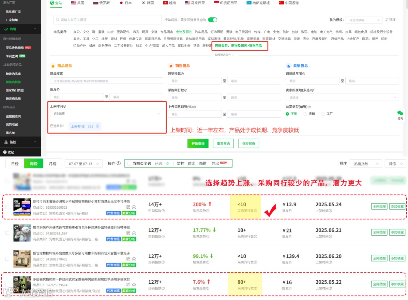The height and width of the screenshot is (300, 408).
Task: Click the 开始查询 button
Action: click(x=198, y=144)
